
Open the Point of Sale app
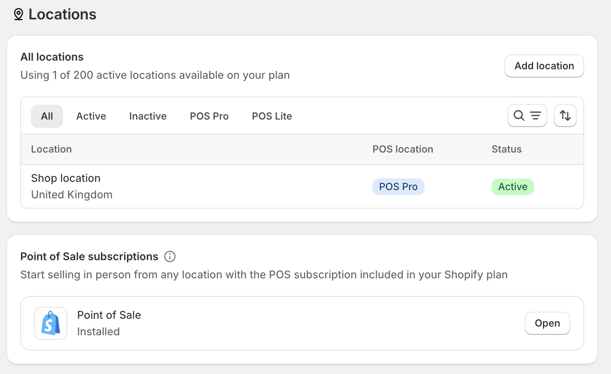coord(548,323)
